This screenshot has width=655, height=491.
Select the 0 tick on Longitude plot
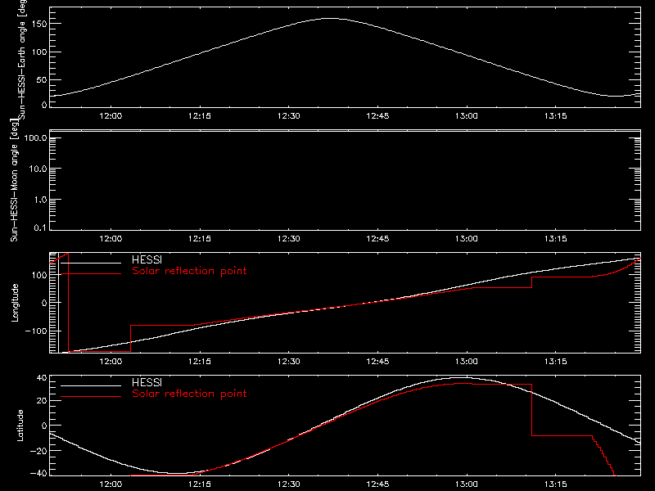[x=44, y=303]
